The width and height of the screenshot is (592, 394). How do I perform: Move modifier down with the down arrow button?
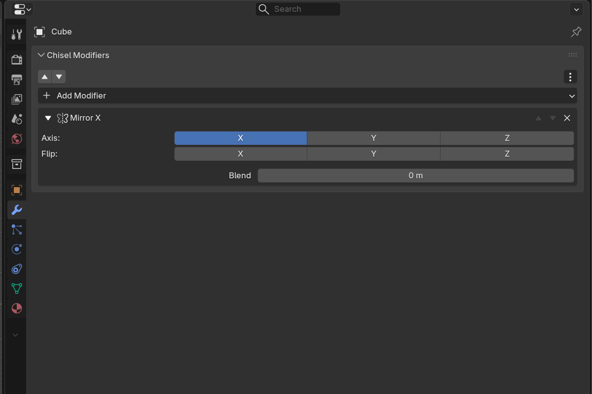(59, 77)
